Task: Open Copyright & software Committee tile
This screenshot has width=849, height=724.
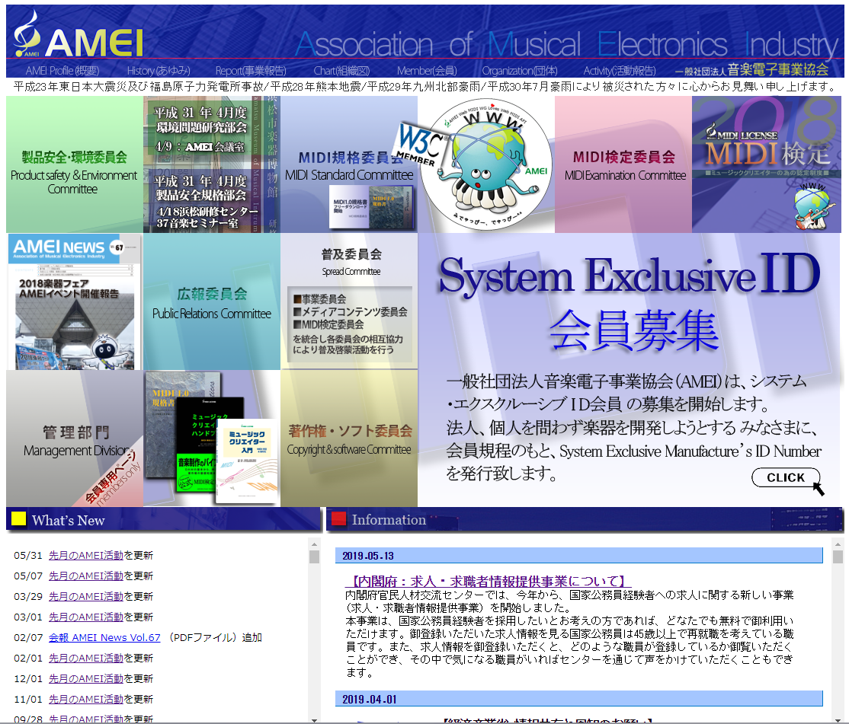Action: (349, 439)
